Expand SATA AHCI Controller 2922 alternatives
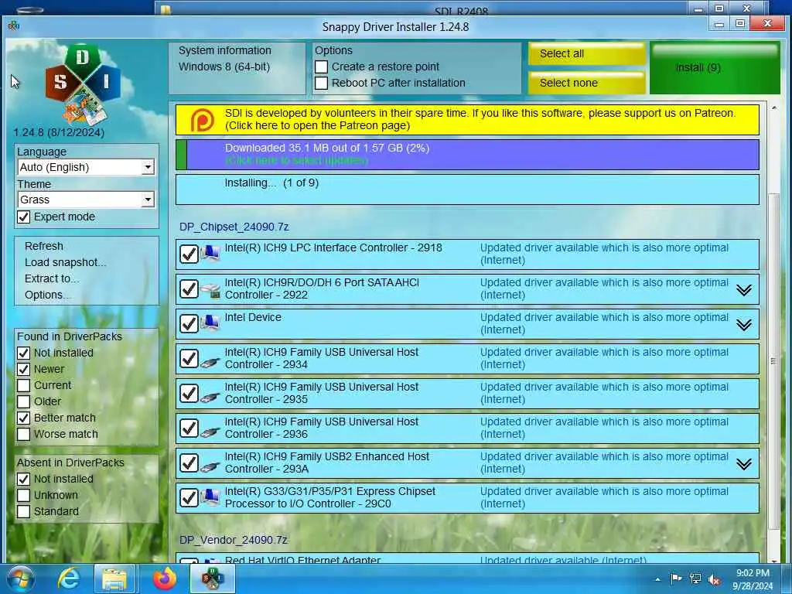The height and width of the screenshot is (594, 792). click(x=743, y=290)
